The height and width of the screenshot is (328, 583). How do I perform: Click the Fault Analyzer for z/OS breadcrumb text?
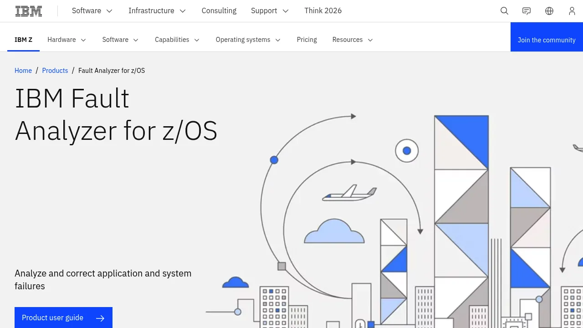pyautogui.click(x=112, y=71)
